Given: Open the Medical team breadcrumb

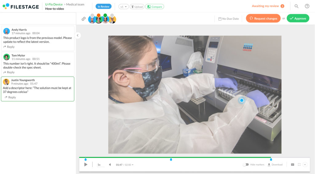Looking at the screenshot, I should pyautogui.click(x=75, y=4).
